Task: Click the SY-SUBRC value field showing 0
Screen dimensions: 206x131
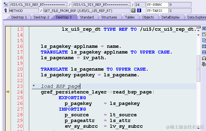Action: pos(180,5)
